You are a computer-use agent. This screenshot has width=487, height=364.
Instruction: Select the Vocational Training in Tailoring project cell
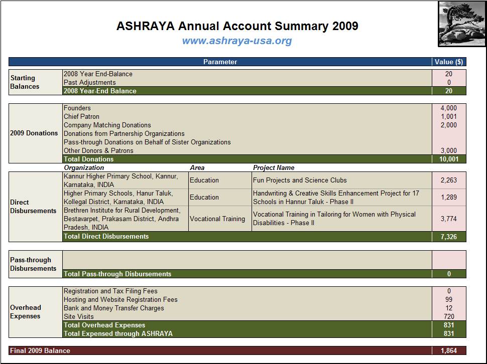click(x=341, y=219)
